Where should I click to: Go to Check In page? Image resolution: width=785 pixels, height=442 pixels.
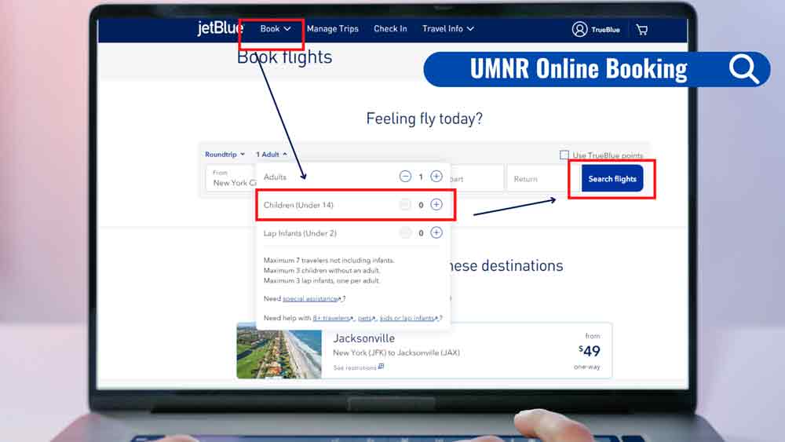[390, 29]
